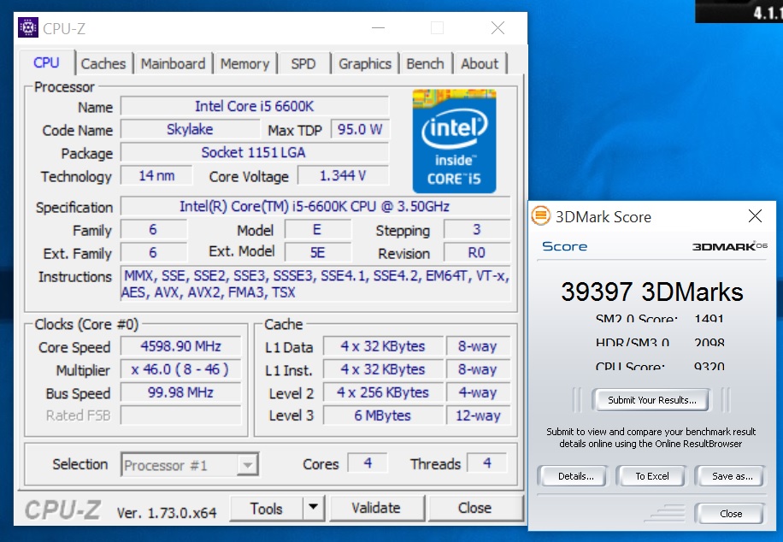Close the CPU-Z window via title X

pos(497,28)
